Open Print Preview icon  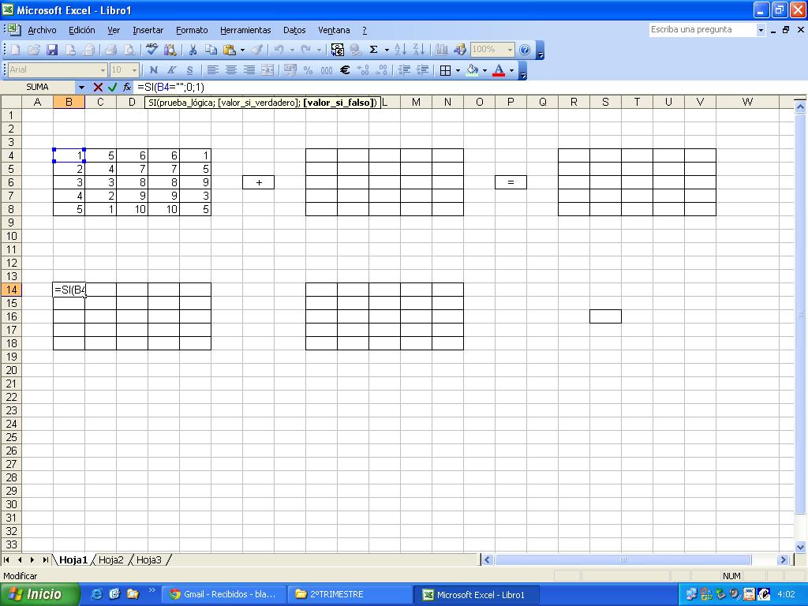coord(129,50)
